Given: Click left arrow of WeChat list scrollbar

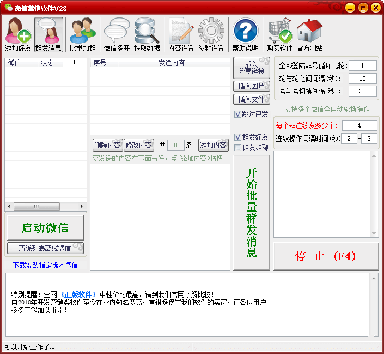Looking at the screenshot, I should [x=9, y=206].
